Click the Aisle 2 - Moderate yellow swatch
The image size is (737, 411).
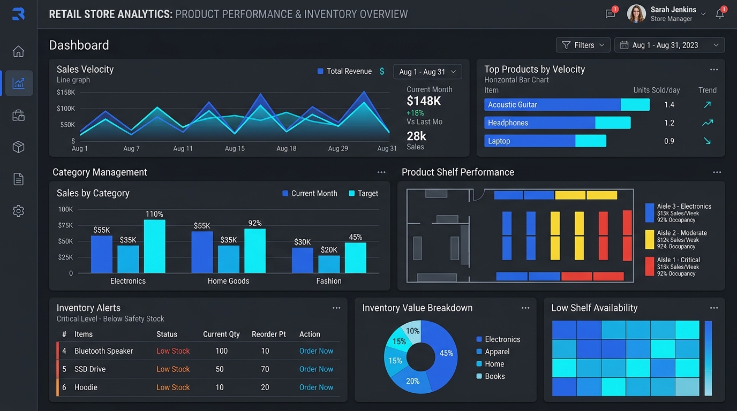click(x=649, y=240)
